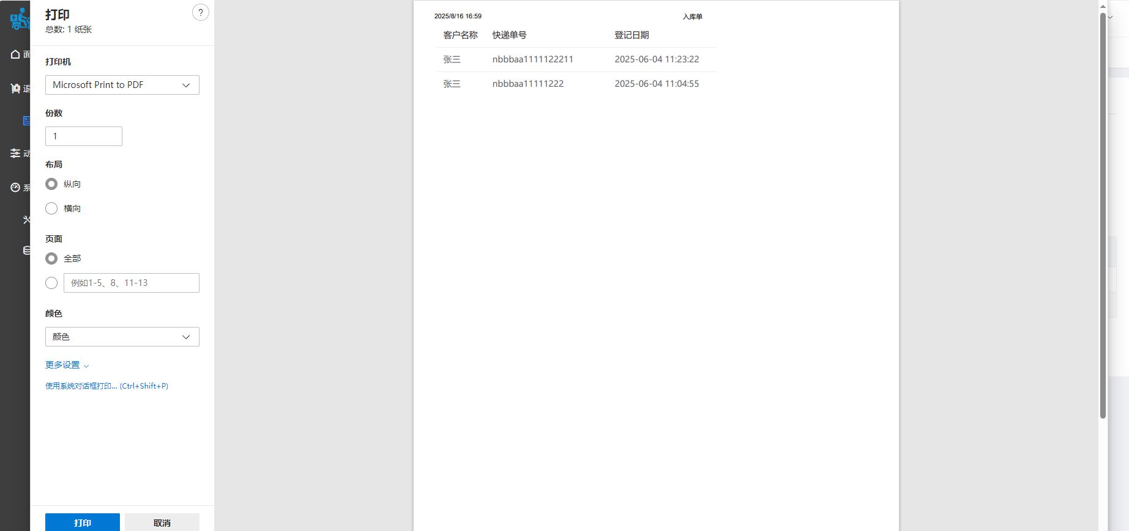The height and width of the screenshot is (531, 1129).
Task: Click the database stack sidebar icon
Action: (x=26, y=251)
